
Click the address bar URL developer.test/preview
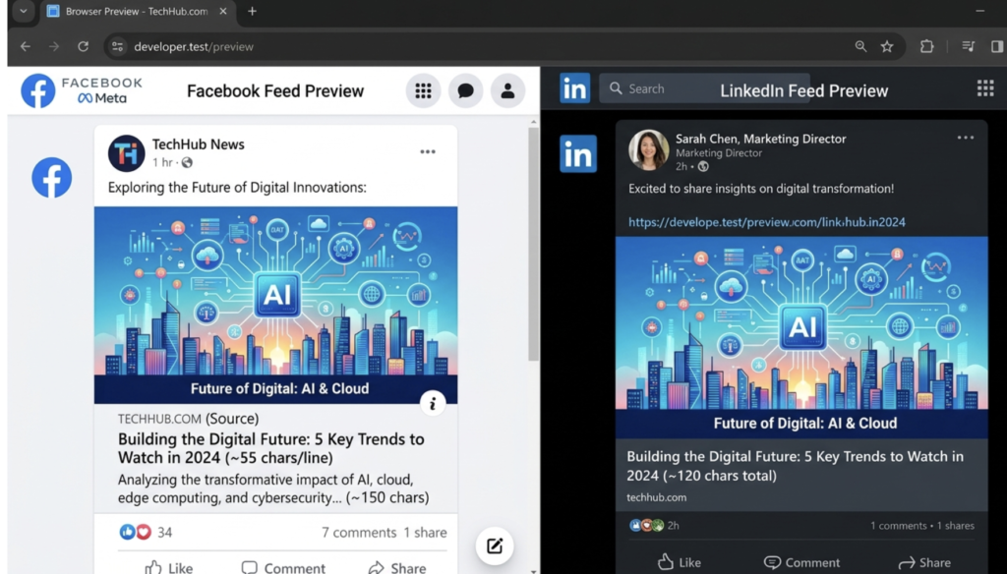[194, 47]
